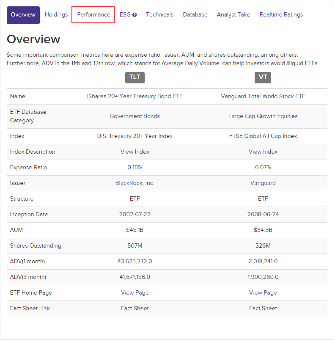Click the iShares 20+ Year Treasury Bond ETF name
Screen dimensions: 335x342
[x=135, y=97]
